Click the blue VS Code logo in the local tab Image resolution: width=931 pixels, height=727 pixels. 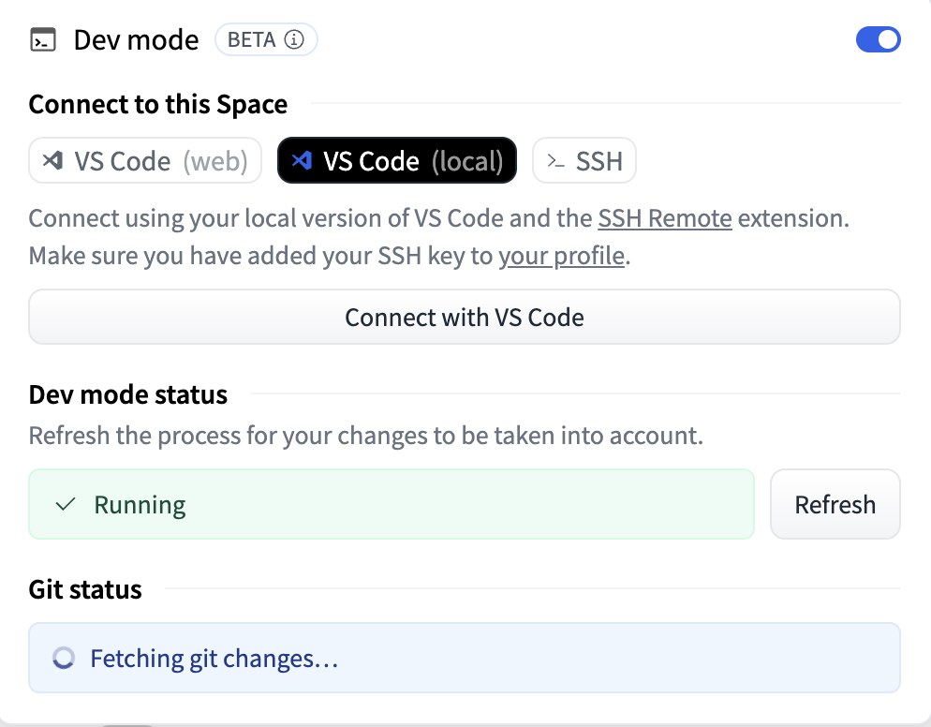302,161
